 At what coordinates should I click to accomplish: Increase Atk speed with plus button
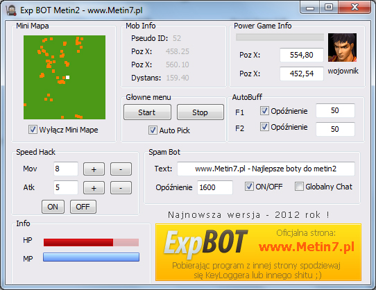click(94, 188)
